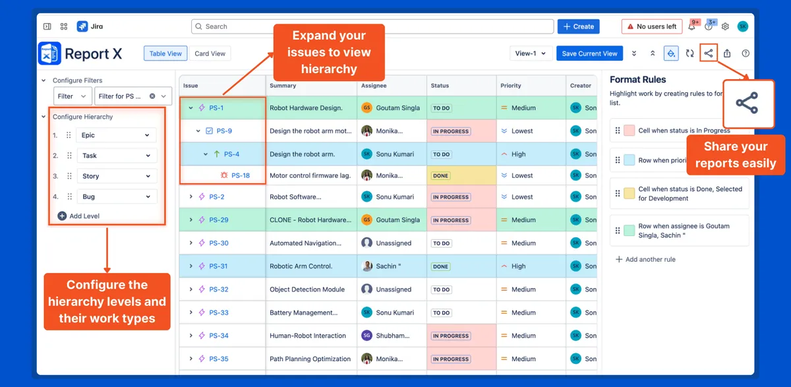
Task: Collapse the PS-9 child row
Action: (x=198, y=131)
